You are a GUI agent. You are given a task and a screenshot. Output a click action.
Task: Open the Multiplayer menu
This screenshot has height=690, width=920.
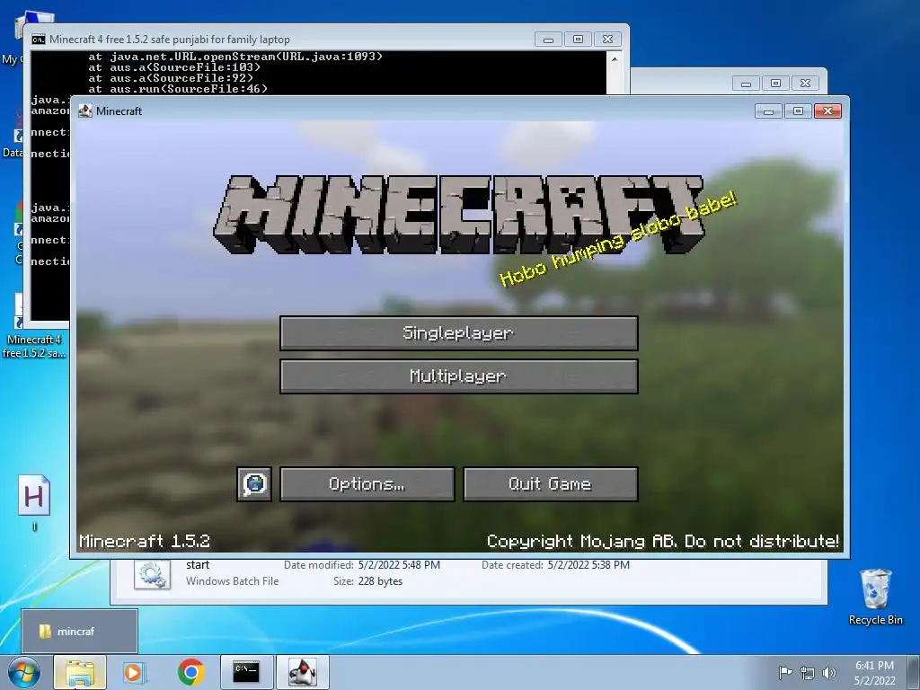459,376
